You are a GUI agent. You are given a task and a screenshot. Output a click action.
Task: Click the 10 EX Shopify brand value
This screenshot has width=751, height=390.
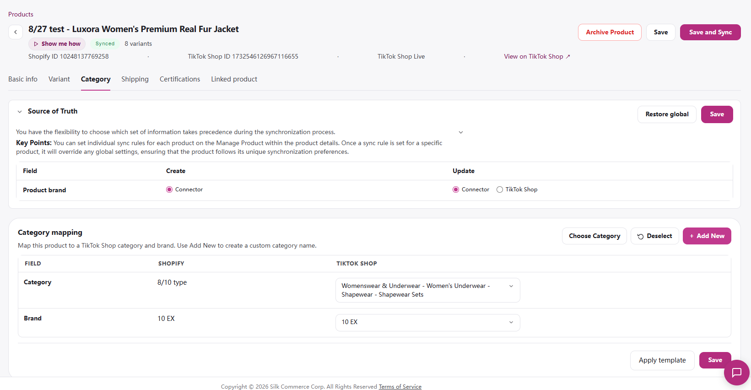pyautogui.click(x=166, y=319)
